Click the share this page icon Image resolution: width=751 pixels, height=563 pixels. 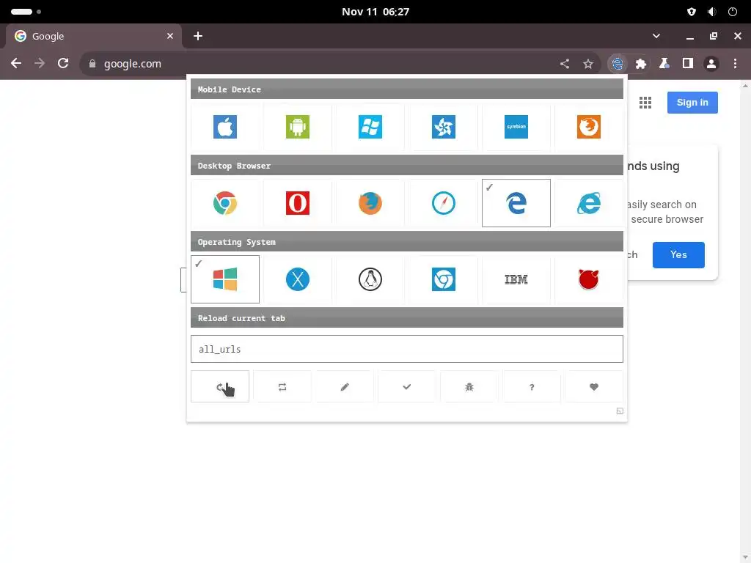click(x=565, y=64)
